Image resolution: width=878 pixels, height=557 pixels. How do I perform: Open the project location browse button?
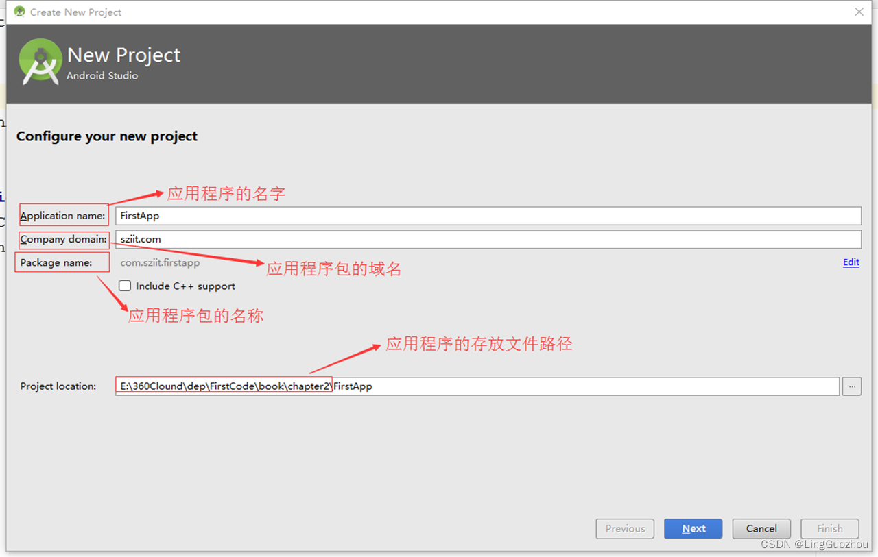[x=853, y=386]
